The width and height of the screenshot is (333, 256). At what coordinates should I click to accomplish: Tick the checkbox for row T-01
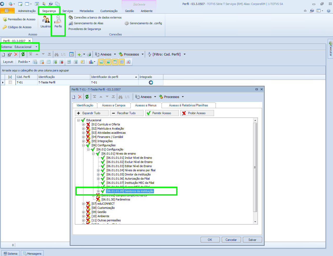pyautogui.click(x=10, y=82)
